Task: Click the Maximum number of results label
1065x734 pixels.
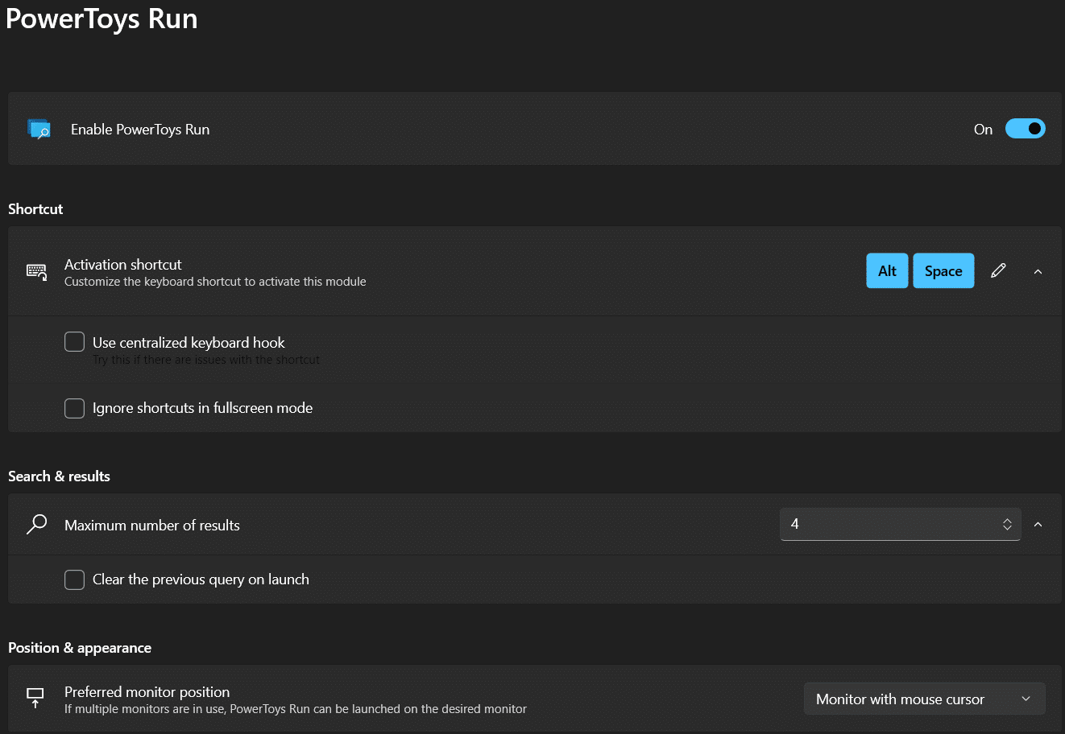Action: point(152,526)
